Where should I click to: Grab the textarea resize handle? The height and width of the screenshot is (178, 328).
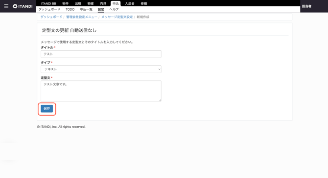point(160,100)
